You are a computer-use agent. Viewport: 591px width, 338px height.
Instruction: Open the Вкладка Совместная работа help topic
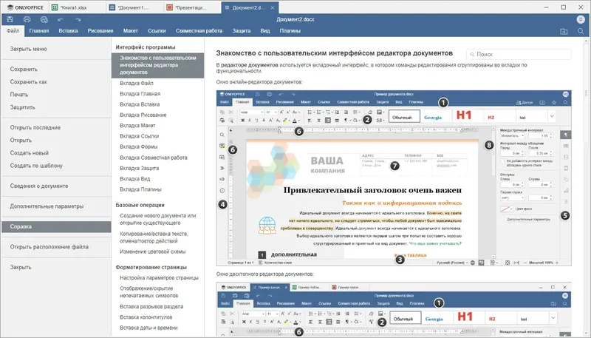coord(157,158)
